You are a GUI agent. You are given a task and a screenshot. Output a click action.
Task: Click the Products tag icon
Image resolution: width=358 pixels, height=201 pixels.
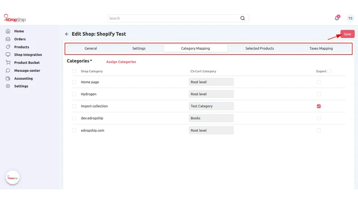click(8, 47)
